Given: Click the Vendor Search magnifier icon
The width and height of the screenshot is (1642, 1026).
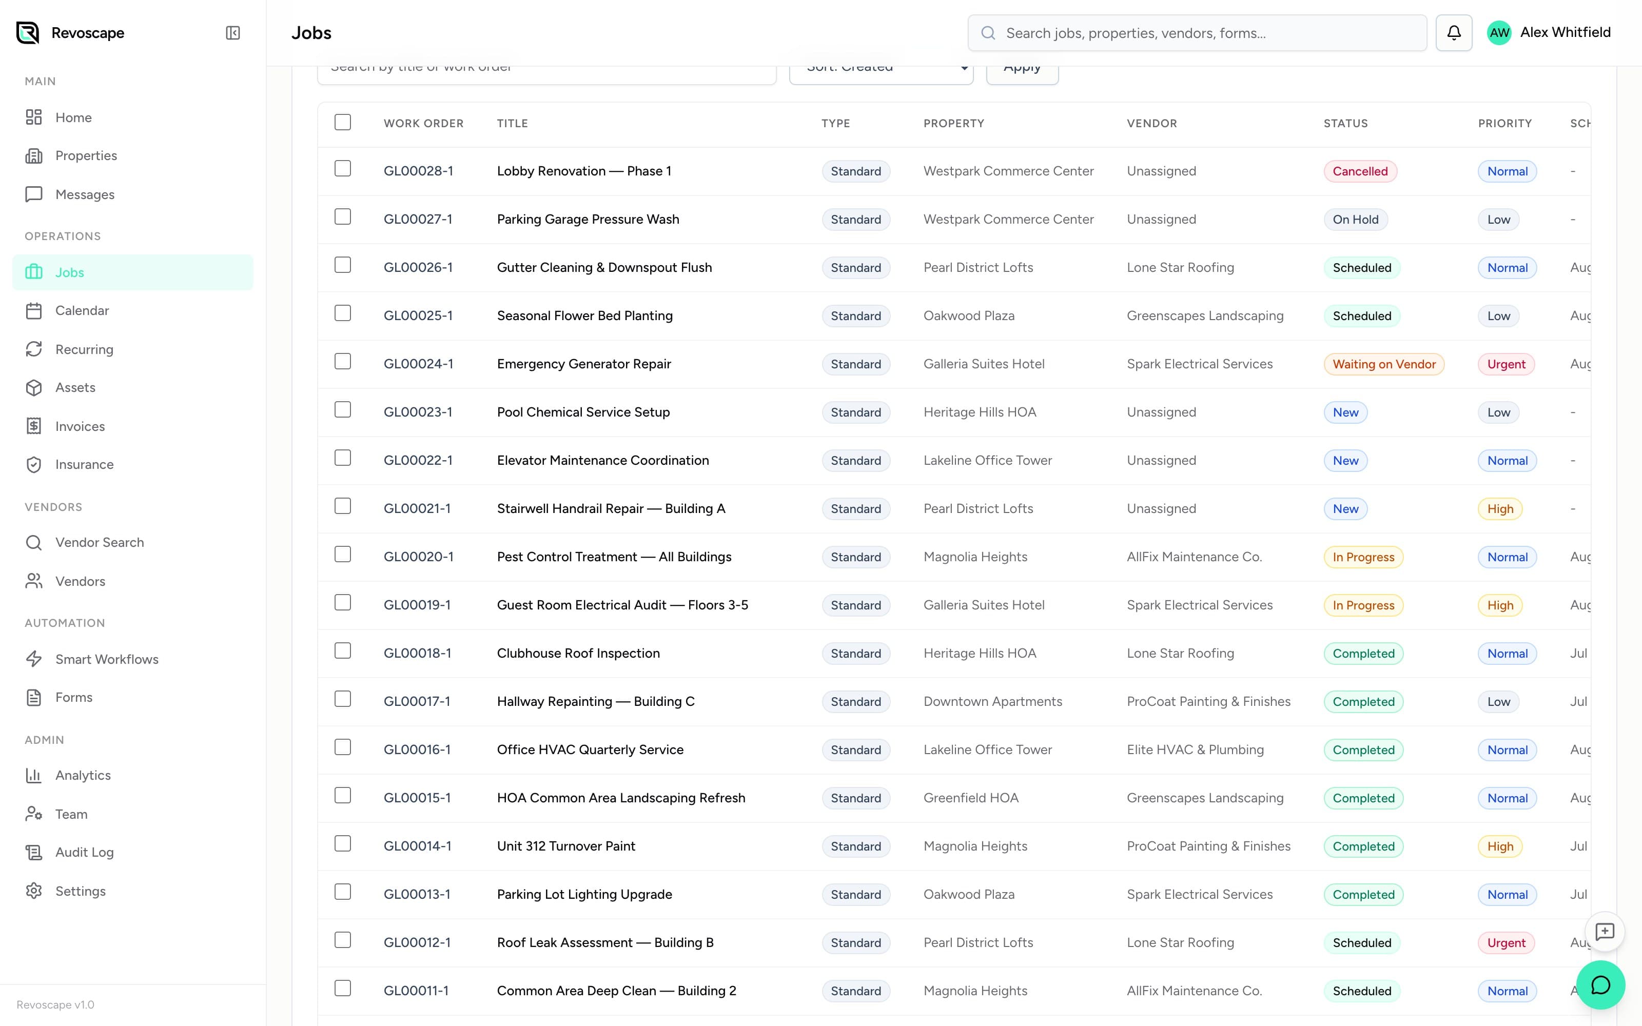Looking at the screenshot, I should pyautogui.click(x=34, y=542).
